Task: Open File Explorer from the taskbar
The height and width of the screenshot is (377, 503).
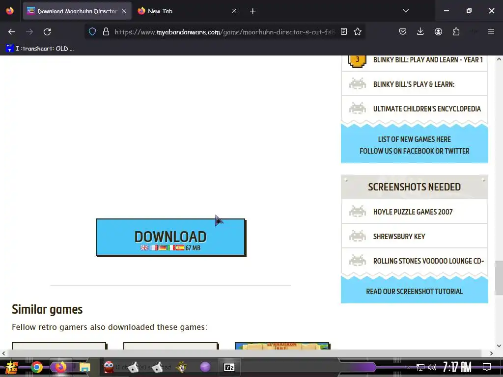Action: point(84,367)
